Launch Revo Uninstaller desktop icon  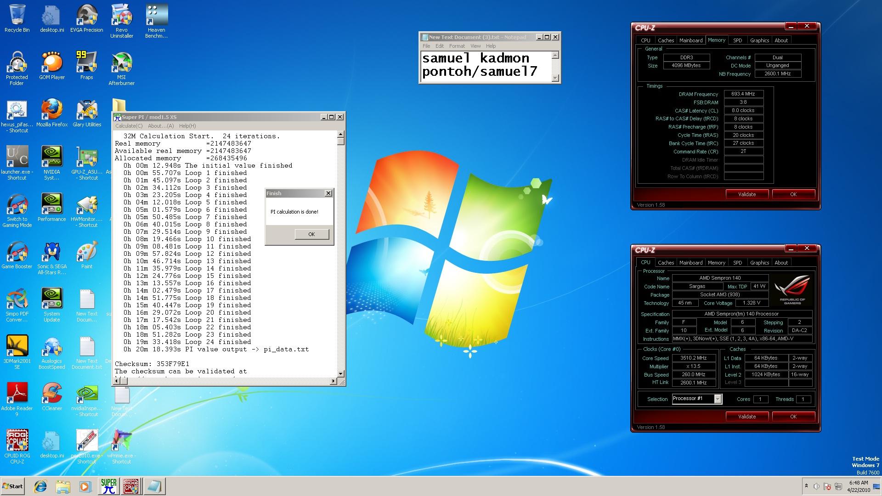tap(121, 21)
